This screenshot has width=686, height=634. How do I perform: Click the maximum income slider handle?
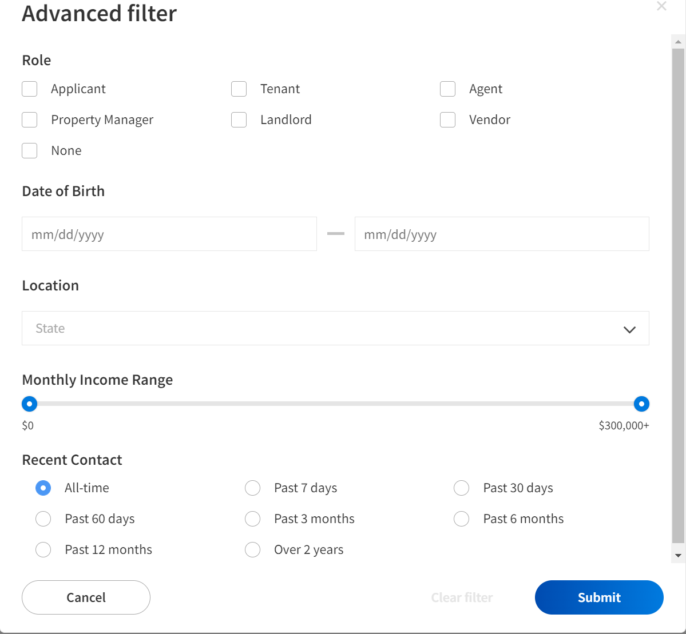click(641, 404)
